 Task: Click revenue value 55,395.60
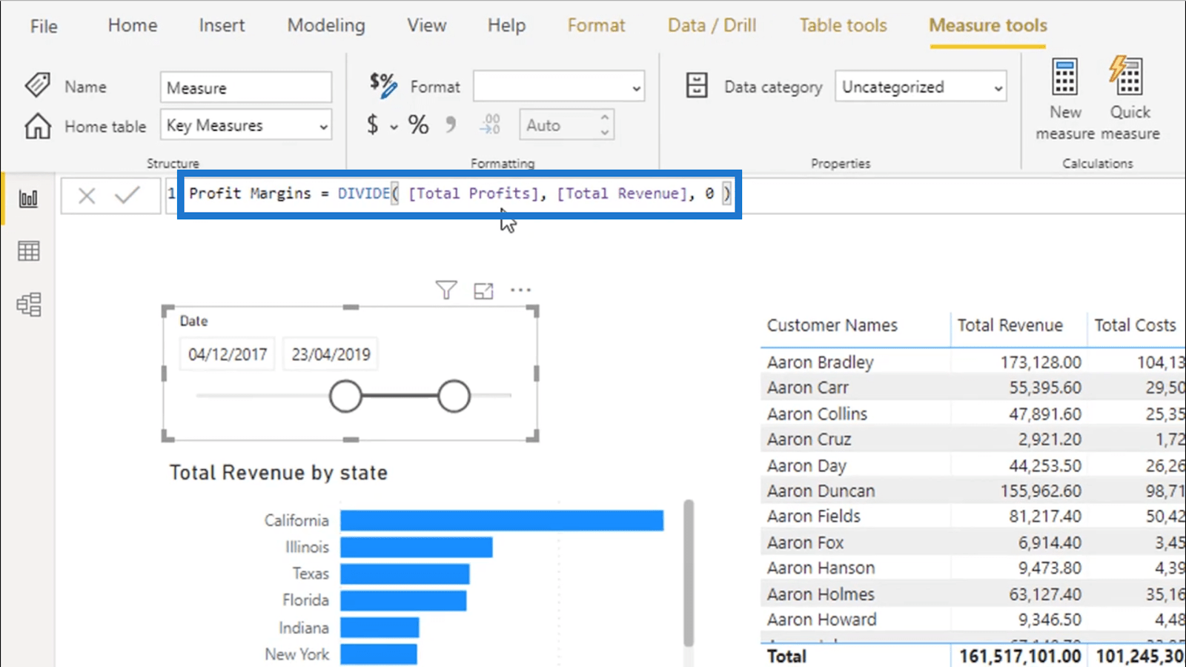pyautogui.click(x=1045, y=388)
